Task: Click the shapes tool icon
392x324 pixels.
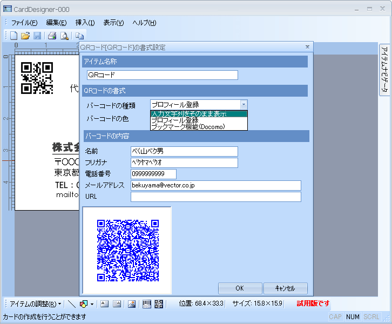Action: click(x=84, y=304)
